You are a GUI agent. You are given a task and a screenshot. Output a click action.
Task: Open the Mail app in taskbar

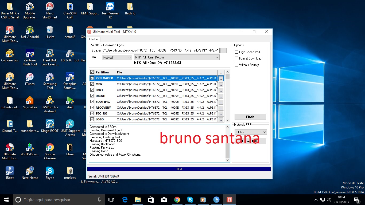pos(164,200)
